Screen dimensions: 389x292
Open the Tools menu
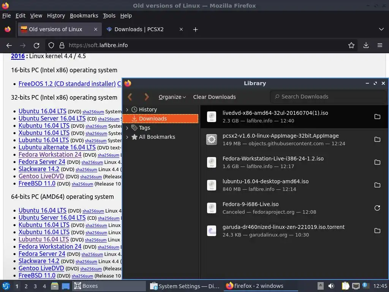(109, 16)
